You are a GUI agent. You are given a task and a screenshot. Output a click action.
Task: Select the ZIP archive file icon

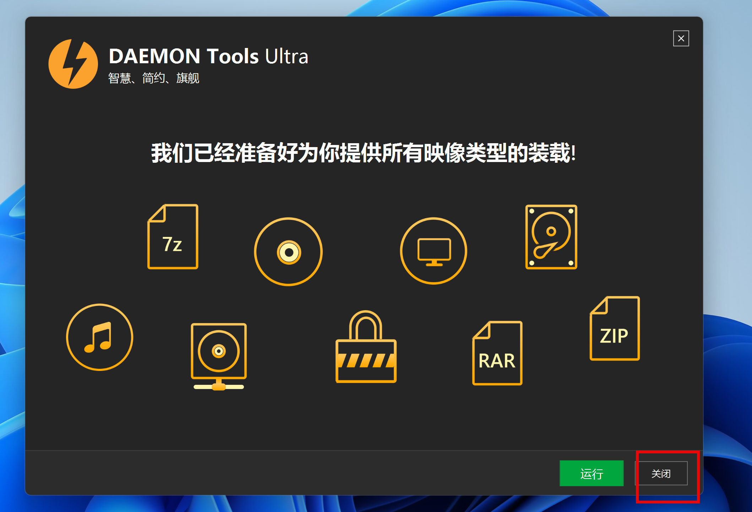tap(615, 329)
